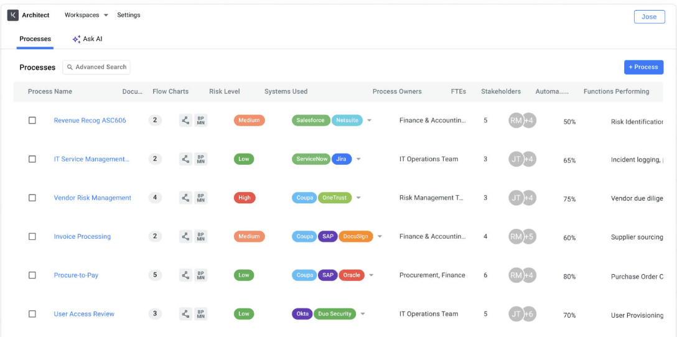Viewport: 677px width, 337px height.
Task: Click +4 stakeholders badge in Revenue Recog row
Action: coord(530,121)
